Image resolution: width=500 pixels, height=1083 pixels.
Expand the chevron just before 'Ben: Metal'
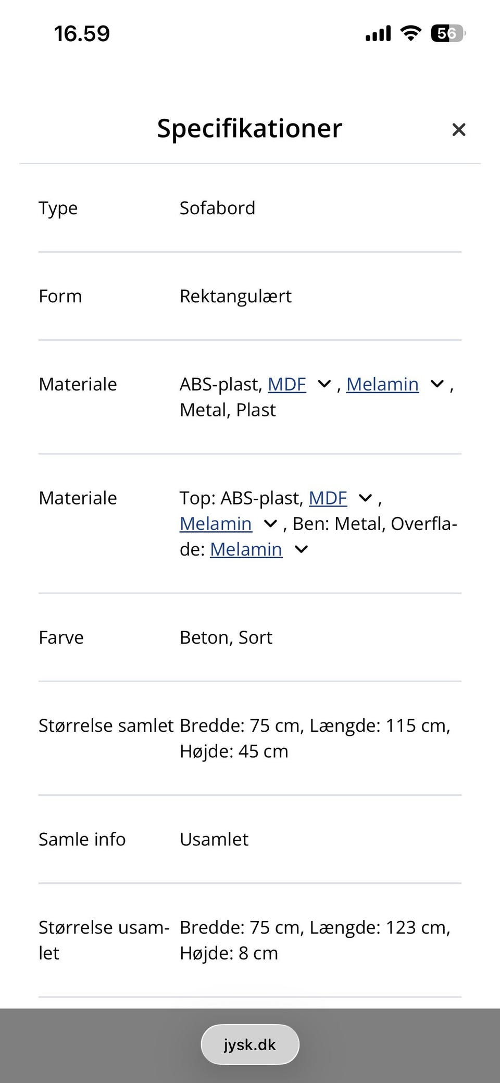click(x=270, y=524)
